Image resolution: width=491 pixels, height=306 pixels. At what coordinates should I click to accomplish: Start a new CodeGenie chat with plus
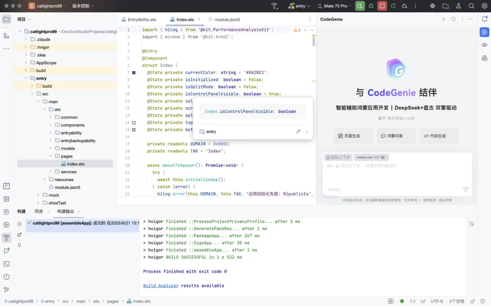[443, 19]
